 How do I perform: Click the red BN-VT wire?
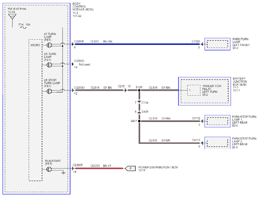pos(99,169)
